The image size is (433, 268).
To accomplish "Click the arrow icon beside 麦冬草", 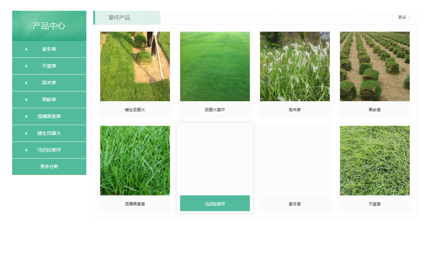I will click(x=26, y=49).
